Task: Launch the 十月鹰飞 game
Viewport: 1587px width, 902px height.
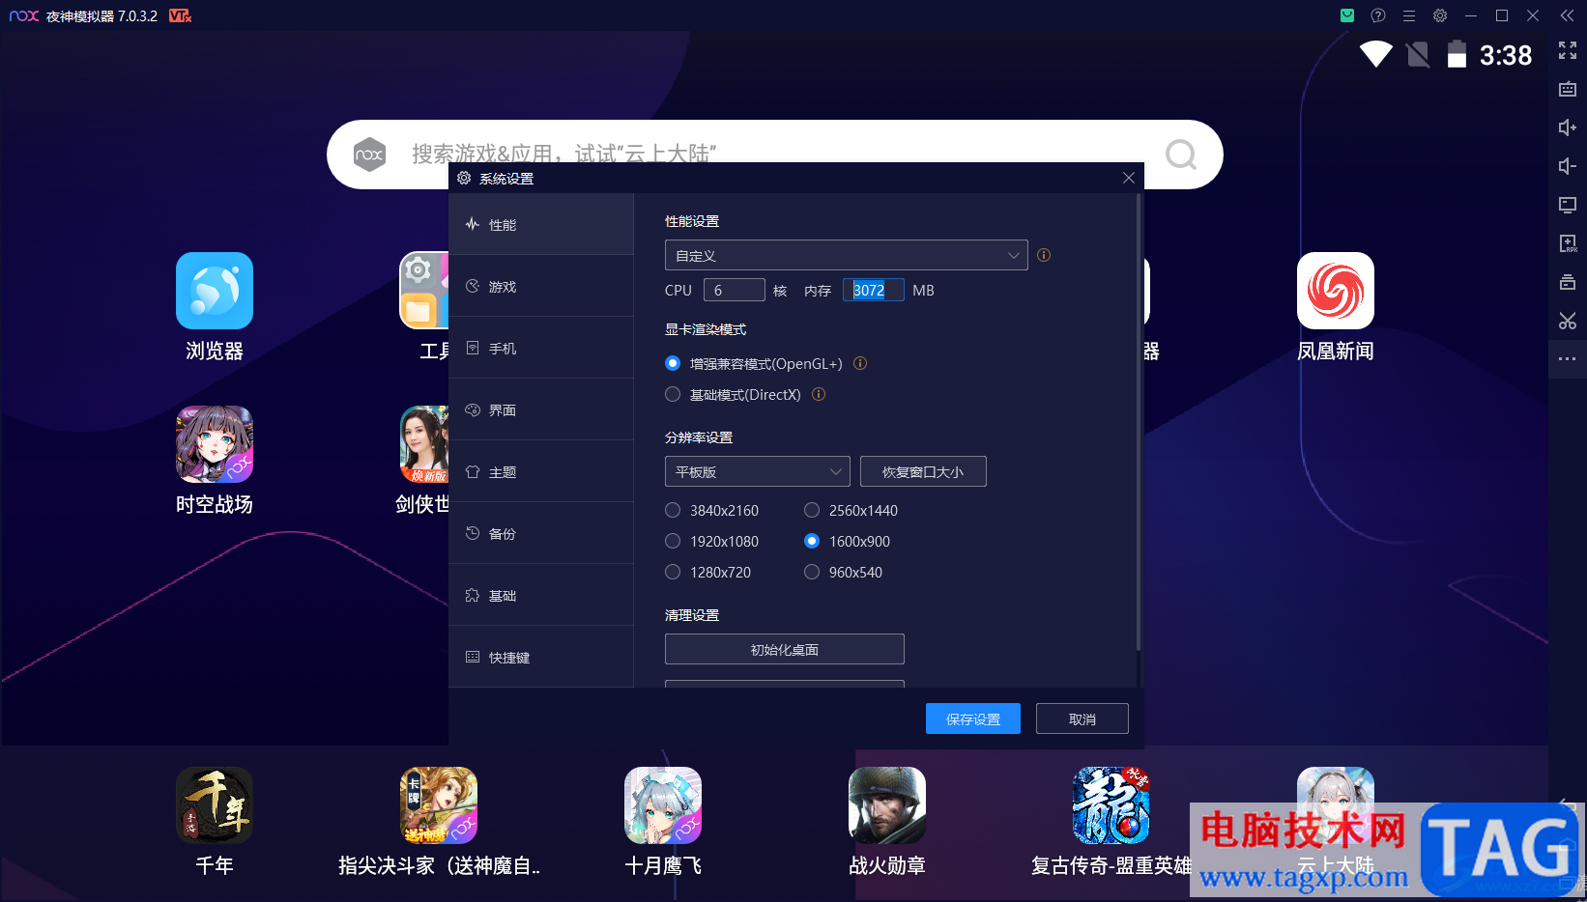Action: [x=663, y=805]
